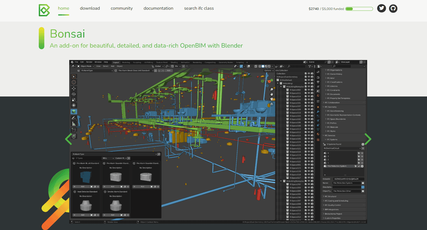Click the camera view icon in the viewport
Viewport: 427px width, 230px height.
[x=271, y=99]
